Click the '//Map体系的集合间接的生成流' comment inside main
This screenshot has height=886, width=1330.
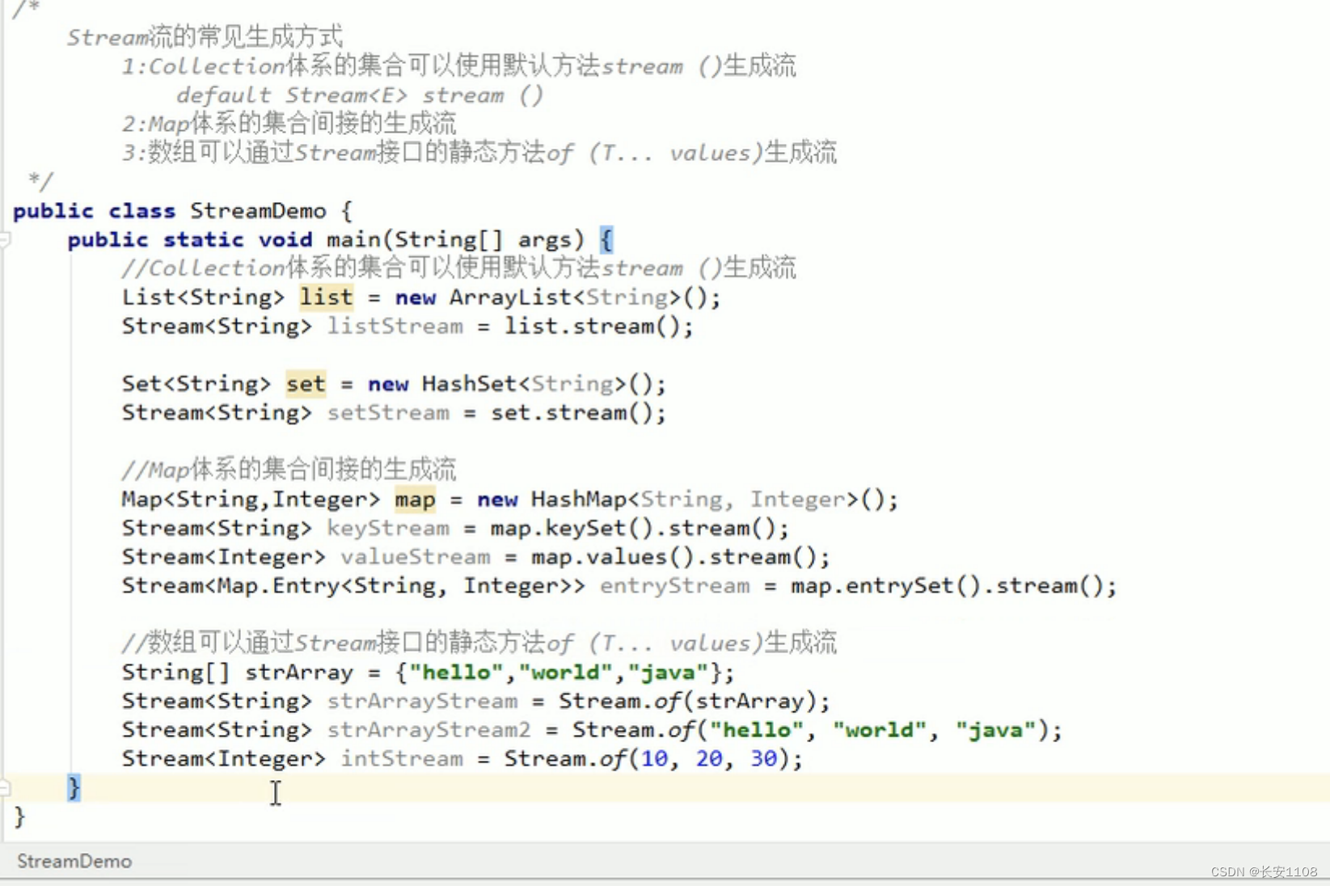pyautogui.click(x=289, y=469)
